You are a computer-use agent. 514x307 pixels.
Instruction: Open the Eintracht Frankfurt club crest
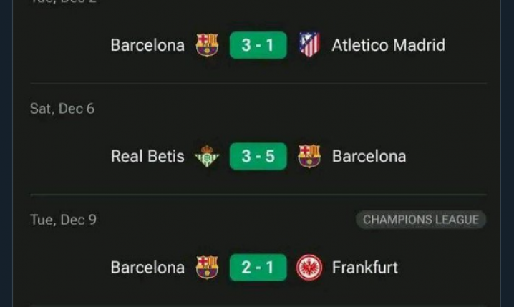pos(309,268)
